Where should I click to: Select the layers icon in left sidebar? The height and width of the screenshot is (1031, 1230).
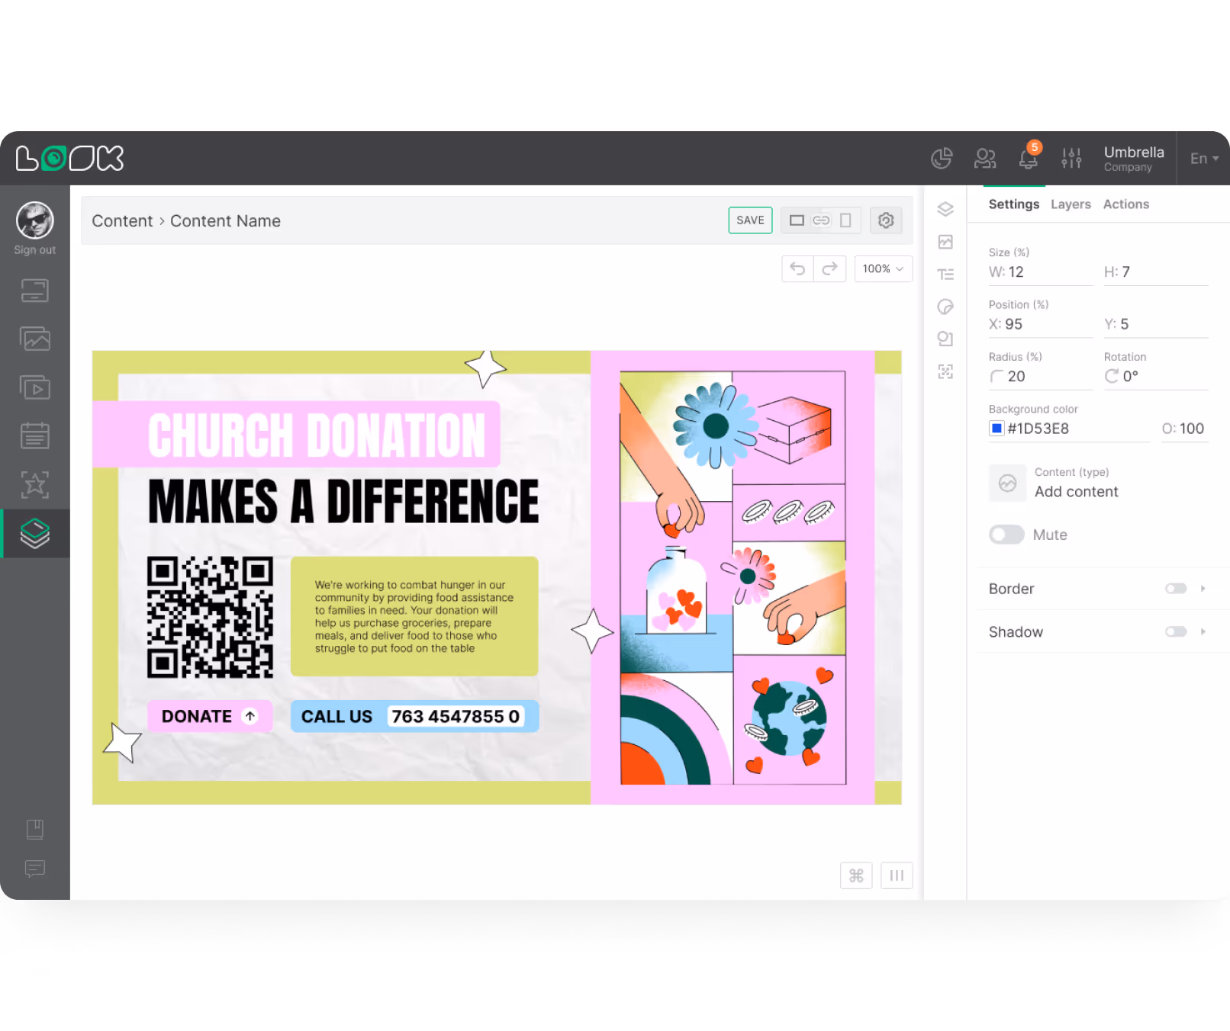[x=35, y=533]
